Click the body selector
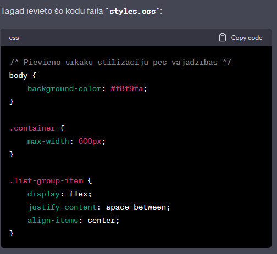The height and width of the screenshot is (254, 277). (x=18, y=75)
